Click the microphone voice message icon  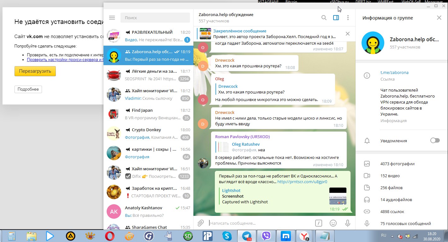348,223
